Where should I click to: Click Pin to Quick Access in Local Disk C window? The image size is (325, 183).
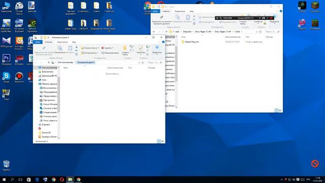(44, 51)
